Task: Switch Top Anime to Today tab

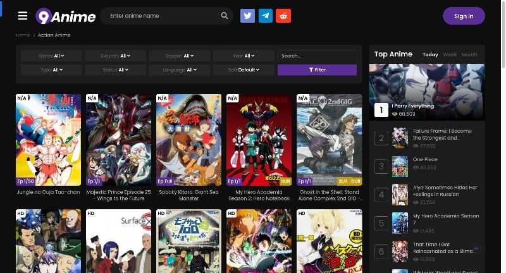Action: click(430, 54)
